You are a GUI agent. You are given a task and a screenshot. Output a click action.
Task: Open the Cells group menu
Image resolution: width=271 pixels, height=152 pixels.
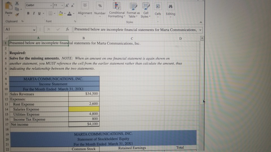(x=158, y=10)
